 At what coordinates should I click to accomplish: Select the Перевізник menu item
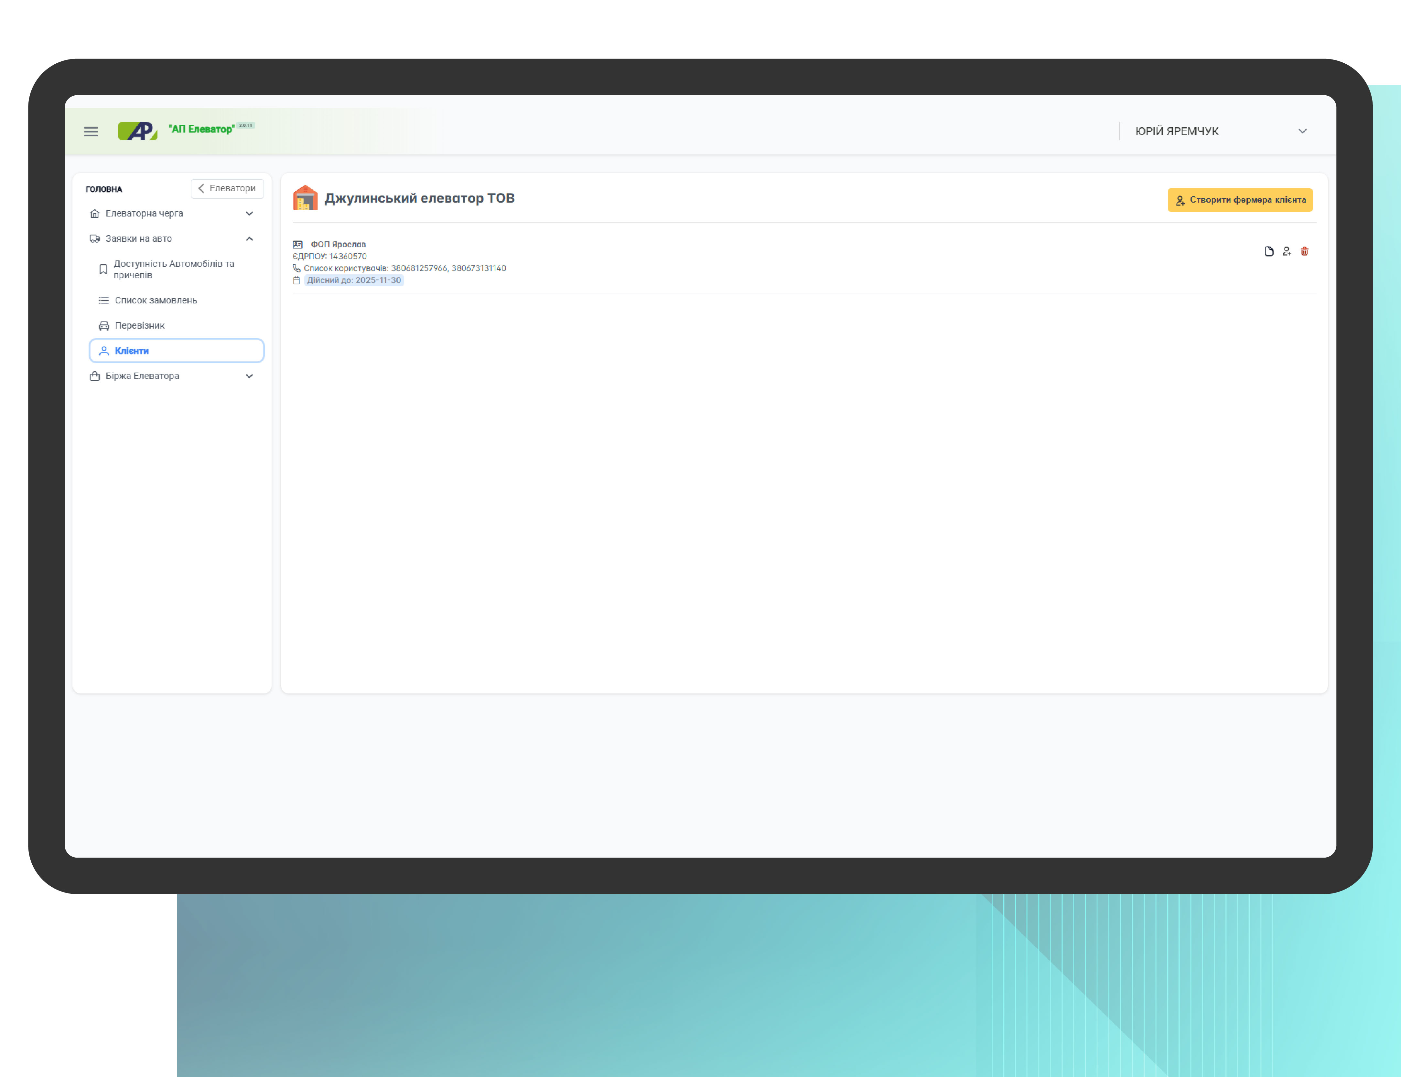140,326
